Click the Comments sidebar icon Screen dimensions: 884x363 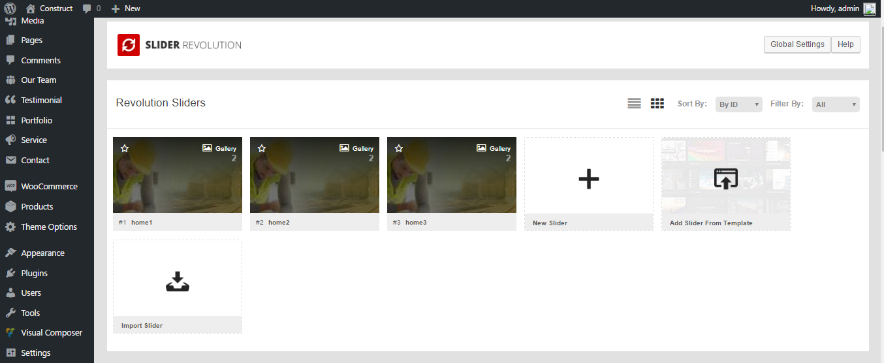coord(10,60)
